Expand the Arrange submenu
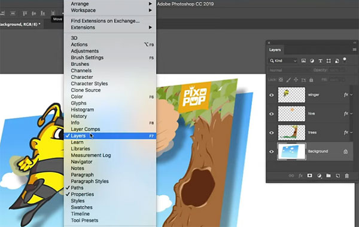 pyautogui.click(x=110, y=4)
